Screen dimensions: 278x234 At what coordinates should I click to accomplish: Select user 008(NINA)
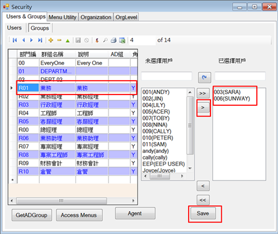pos(155,125)
